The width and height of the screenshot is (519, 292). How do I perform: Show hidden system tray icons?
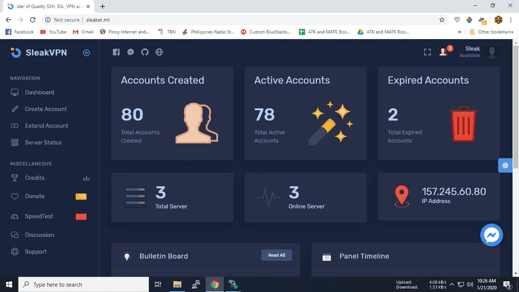(x=452, y=284)
